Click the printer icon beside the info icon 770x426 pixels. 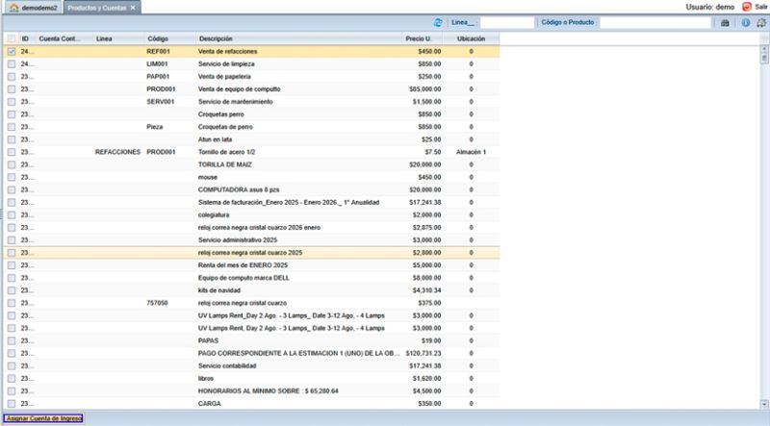[x=761, y=22]
